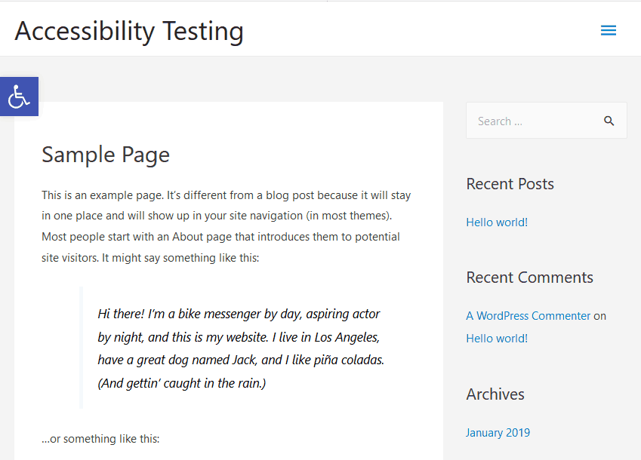The height and width of the screenshot is (460, 641).
Task: Go to the Accessibility Testing home page
Action: 128,31
